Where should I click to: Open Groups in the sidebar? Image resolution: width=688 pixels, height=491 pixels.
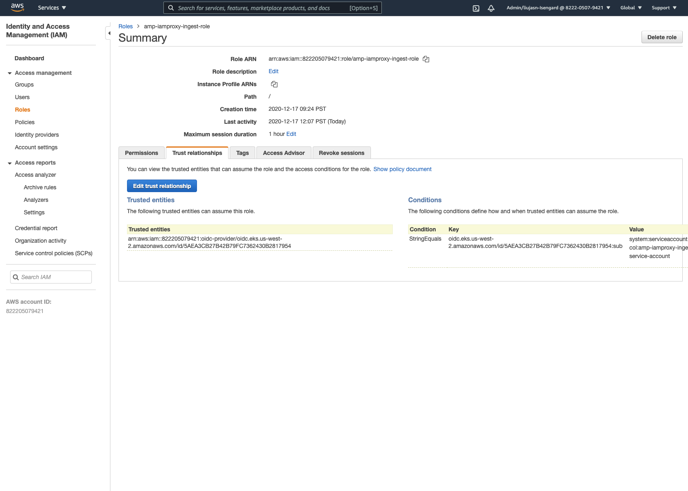[24, 85]
